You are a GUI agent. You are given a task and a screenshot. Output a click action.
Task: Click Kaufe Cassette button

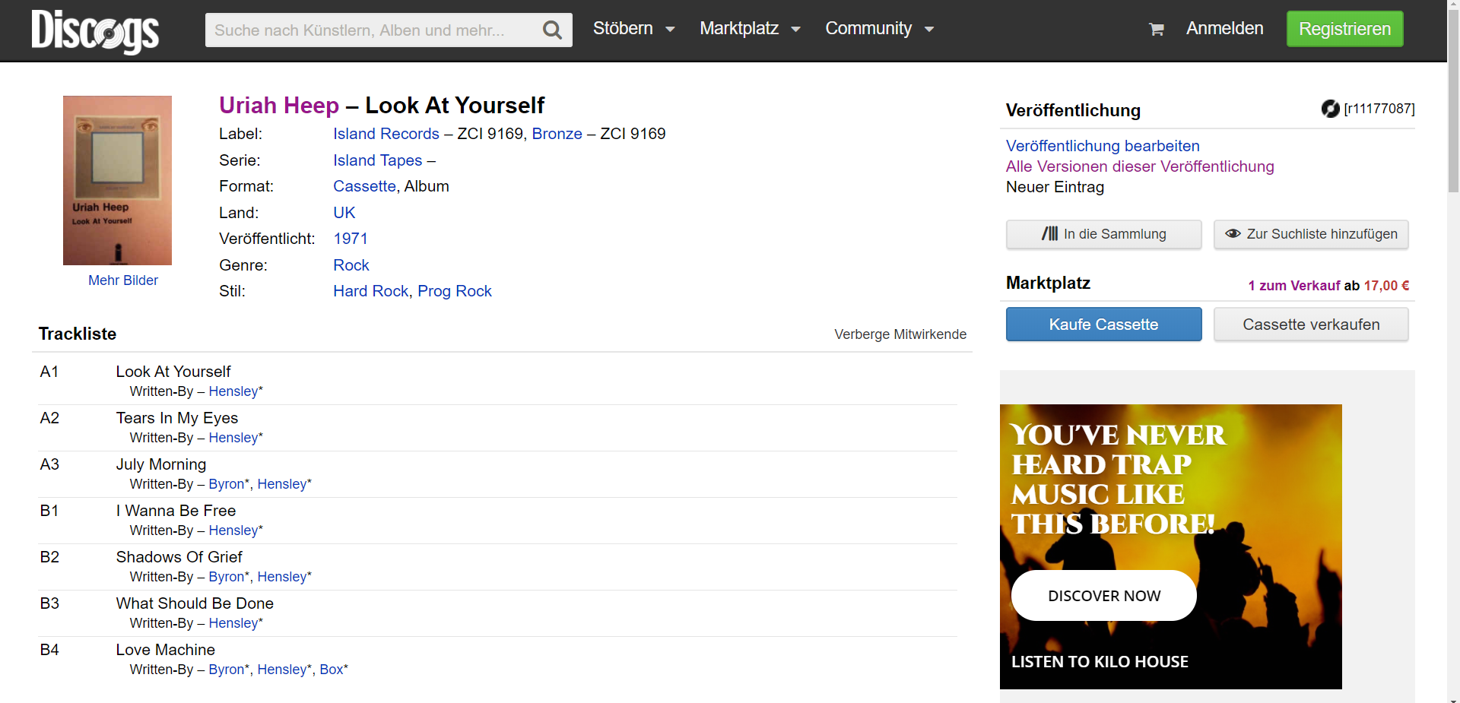(x=1103, y=325)
